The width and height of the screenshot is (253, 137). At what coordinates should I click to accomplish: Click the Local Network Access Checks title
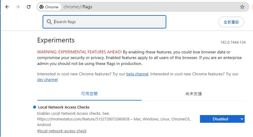click(x=64, y=107)
